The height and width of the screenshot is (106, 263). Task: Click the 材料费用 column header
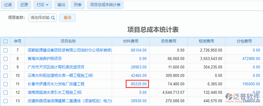point(131,41)
